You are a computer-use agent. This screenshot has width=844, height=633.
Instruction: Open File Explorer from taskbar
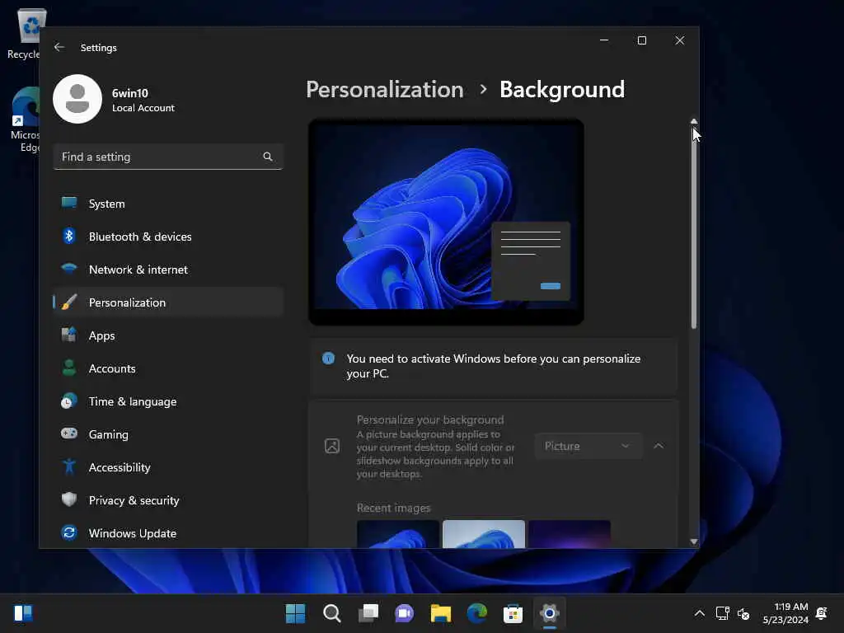pos(440,613)
